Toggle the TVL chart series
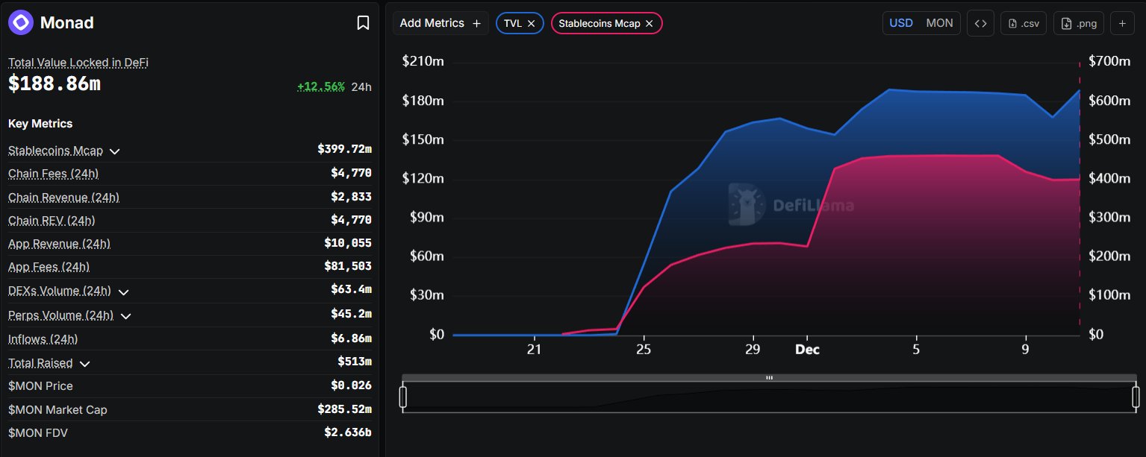Screen dimensions: 1146x457 coord(512,23)
